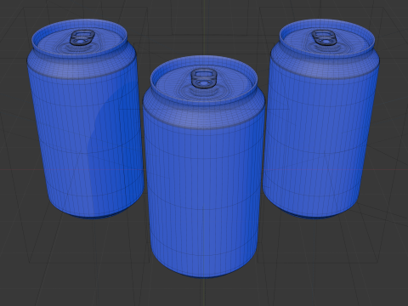Select the left blue soda can

85,119
